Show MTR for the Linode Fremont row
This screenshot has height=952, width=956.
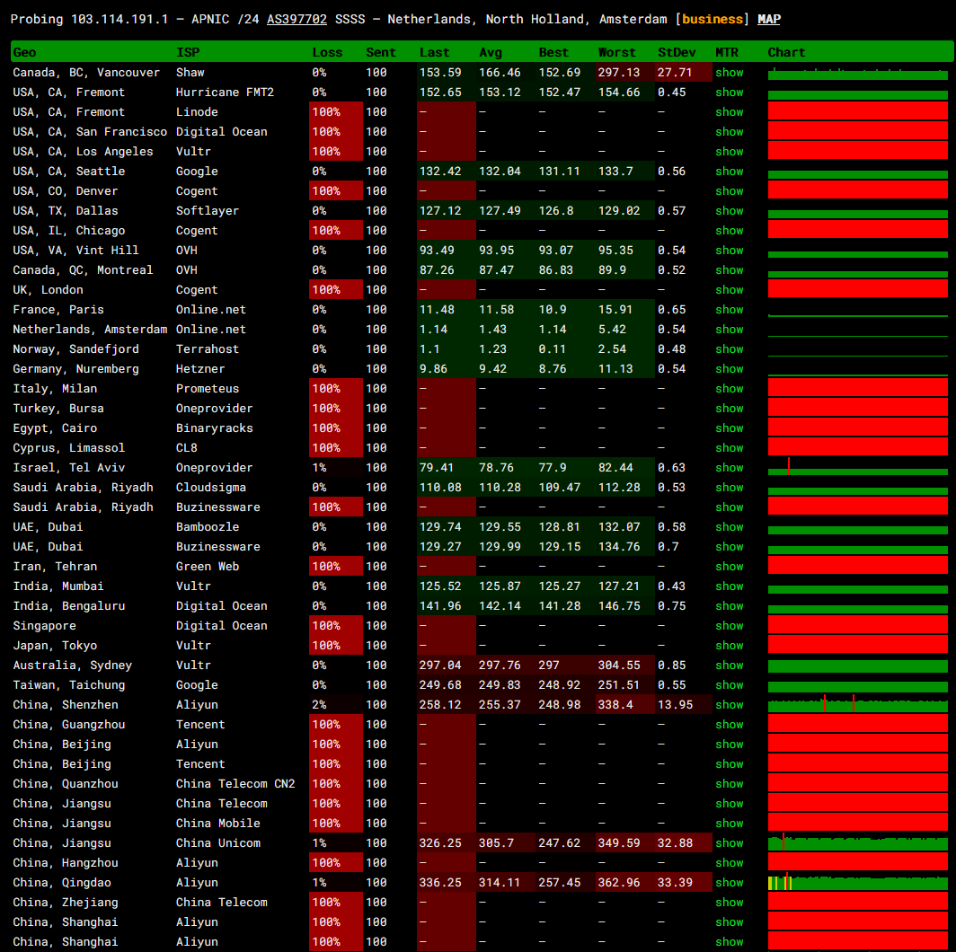(x=730, y=112)
